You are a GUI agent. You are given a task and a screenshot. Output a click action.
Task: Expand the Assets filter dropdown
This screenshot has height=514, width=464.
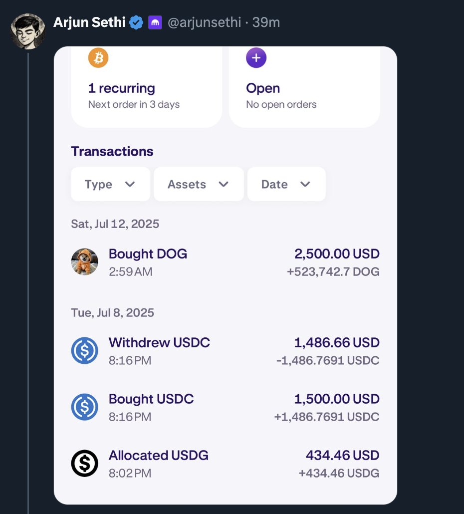(199, 184)
